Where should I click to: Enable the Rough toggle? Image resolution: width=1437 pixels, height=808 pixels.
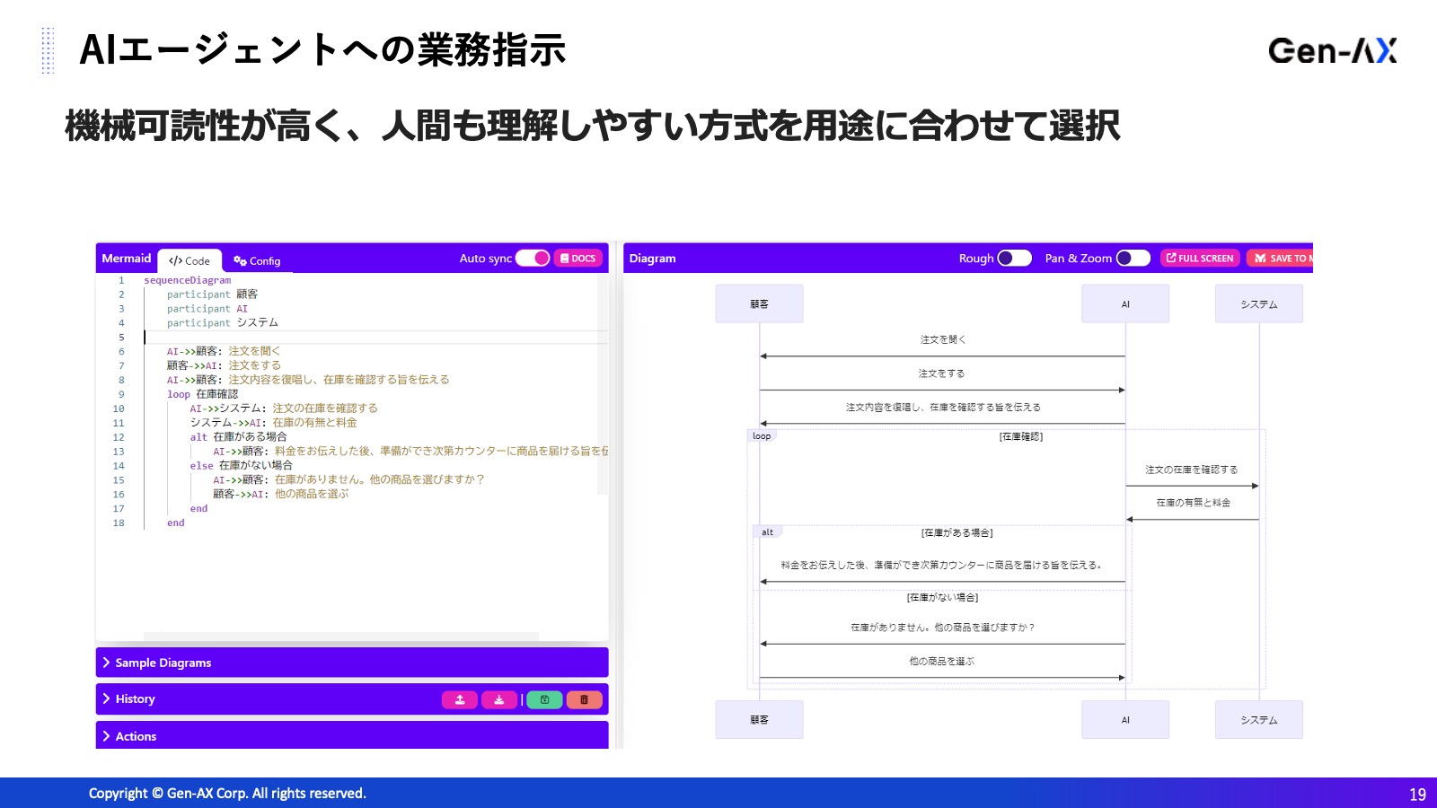click(1014, 259)
